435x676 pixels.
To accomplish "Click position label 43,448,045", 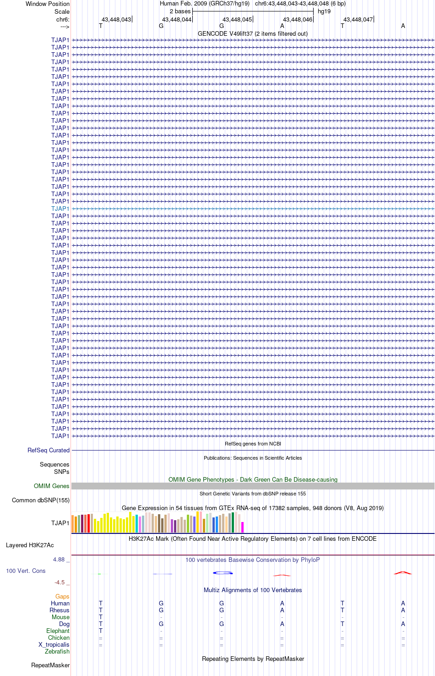I will coord(237,20).
